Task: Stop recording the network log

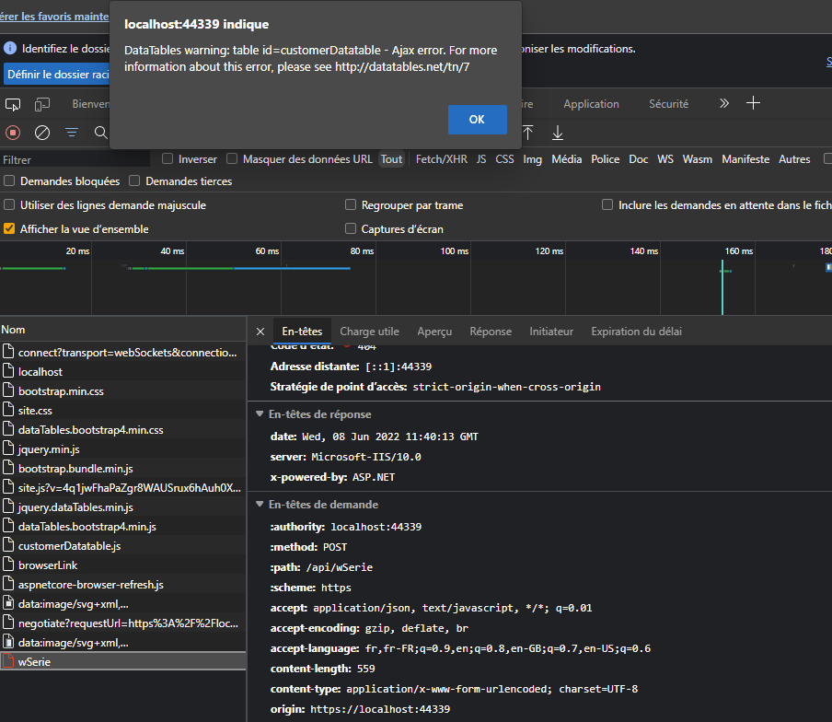Action: 13,133
